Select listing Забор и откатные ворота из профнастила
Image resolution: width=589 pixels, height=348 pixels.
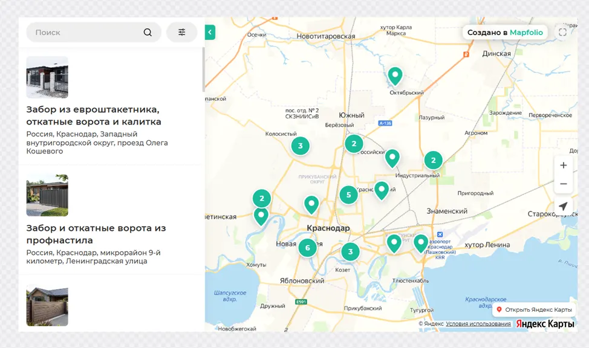pyautogui.click(x=96, y=234)
